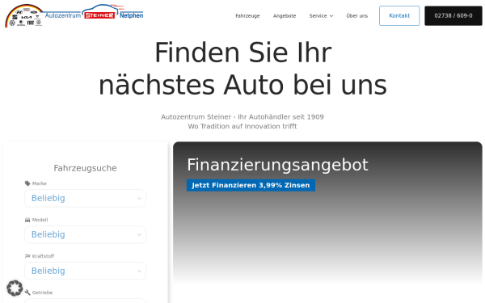This screenshot has width=485, height=303.
Task: Click the text Autozentrum Steiner - Ihr Autohändler seit 1909
Action: [242, 117]
